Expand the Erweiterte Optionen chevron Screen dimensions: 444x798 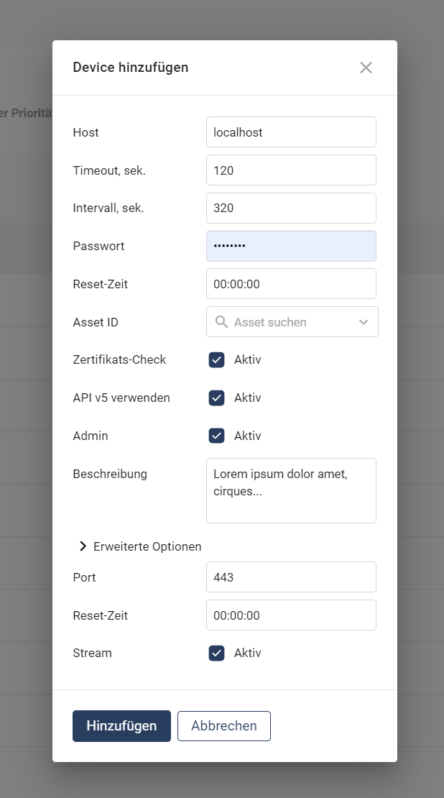83,546
